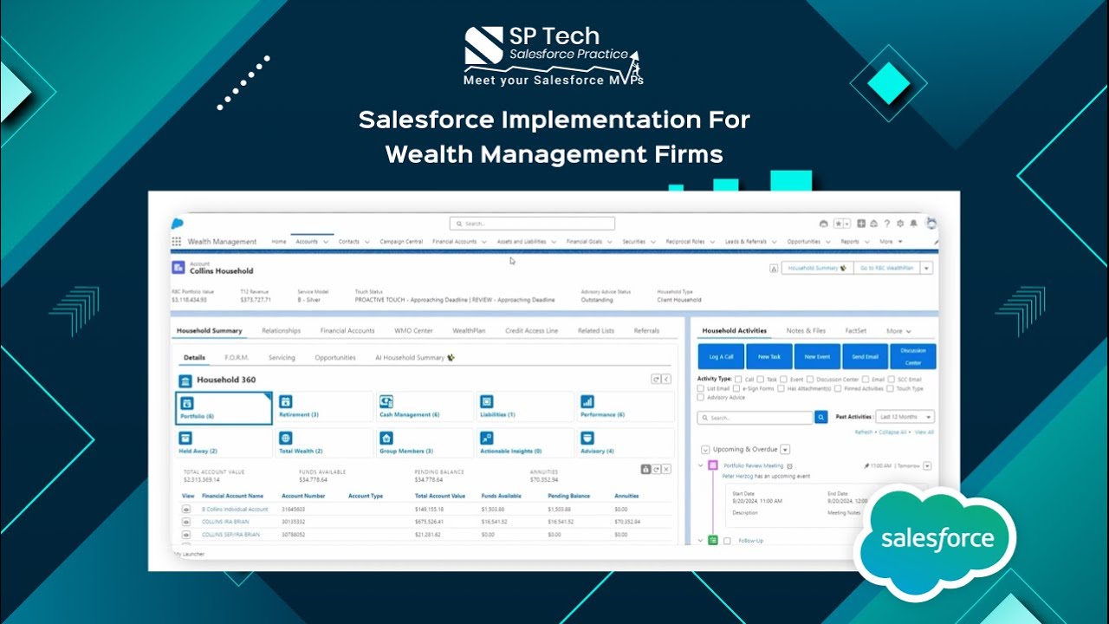This screenshot has width=1109, height=624.
Task: Open the Favorites star icon
Action: coord(839,224)
